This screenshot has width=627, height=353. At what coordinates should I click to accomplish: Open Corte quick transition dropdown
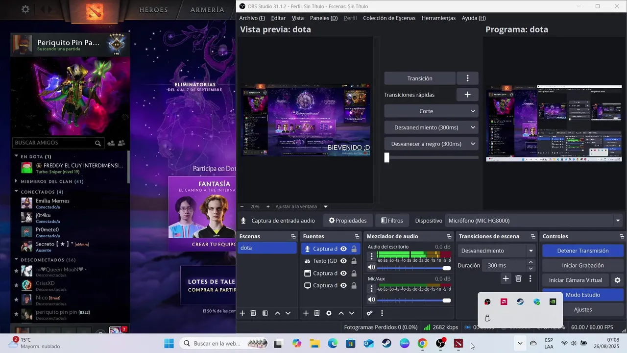(x=431, y=111)
